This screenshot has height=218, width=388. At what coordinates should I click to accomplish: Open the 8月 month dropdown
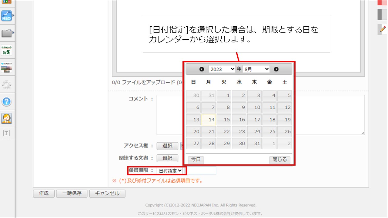[x=256, y=69]
